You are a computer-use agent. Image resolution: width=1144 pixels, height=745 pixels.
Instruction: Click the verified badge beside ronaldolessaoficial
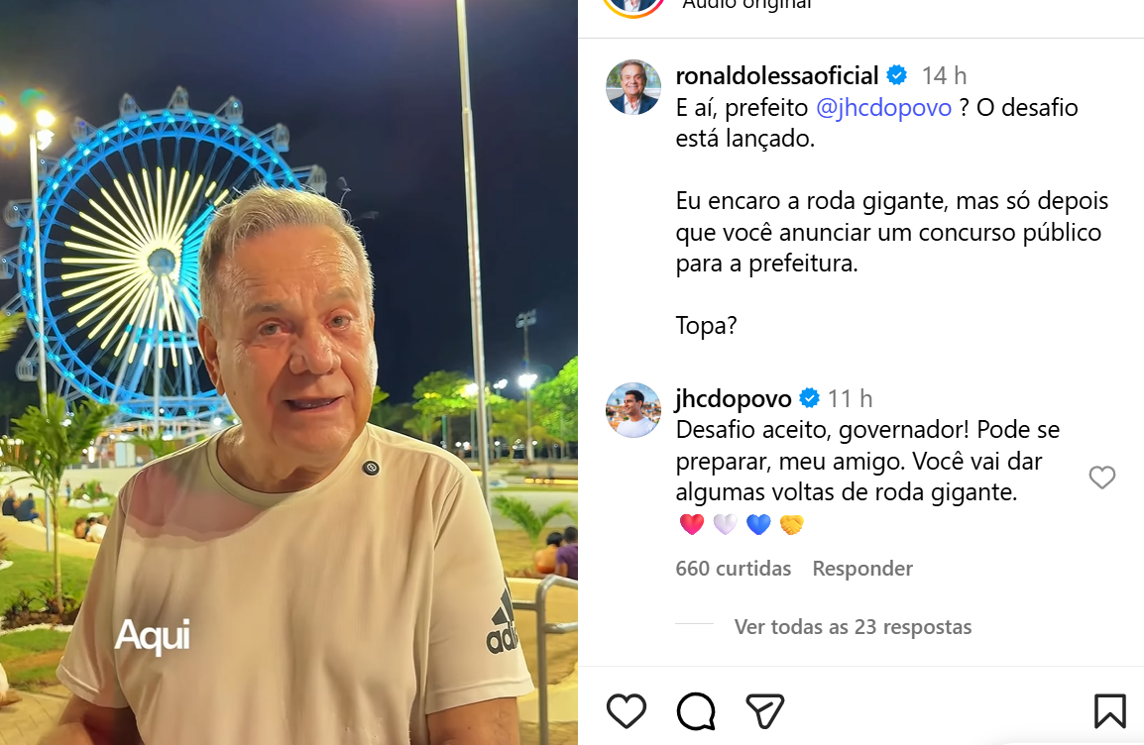[x=897, y=75]
